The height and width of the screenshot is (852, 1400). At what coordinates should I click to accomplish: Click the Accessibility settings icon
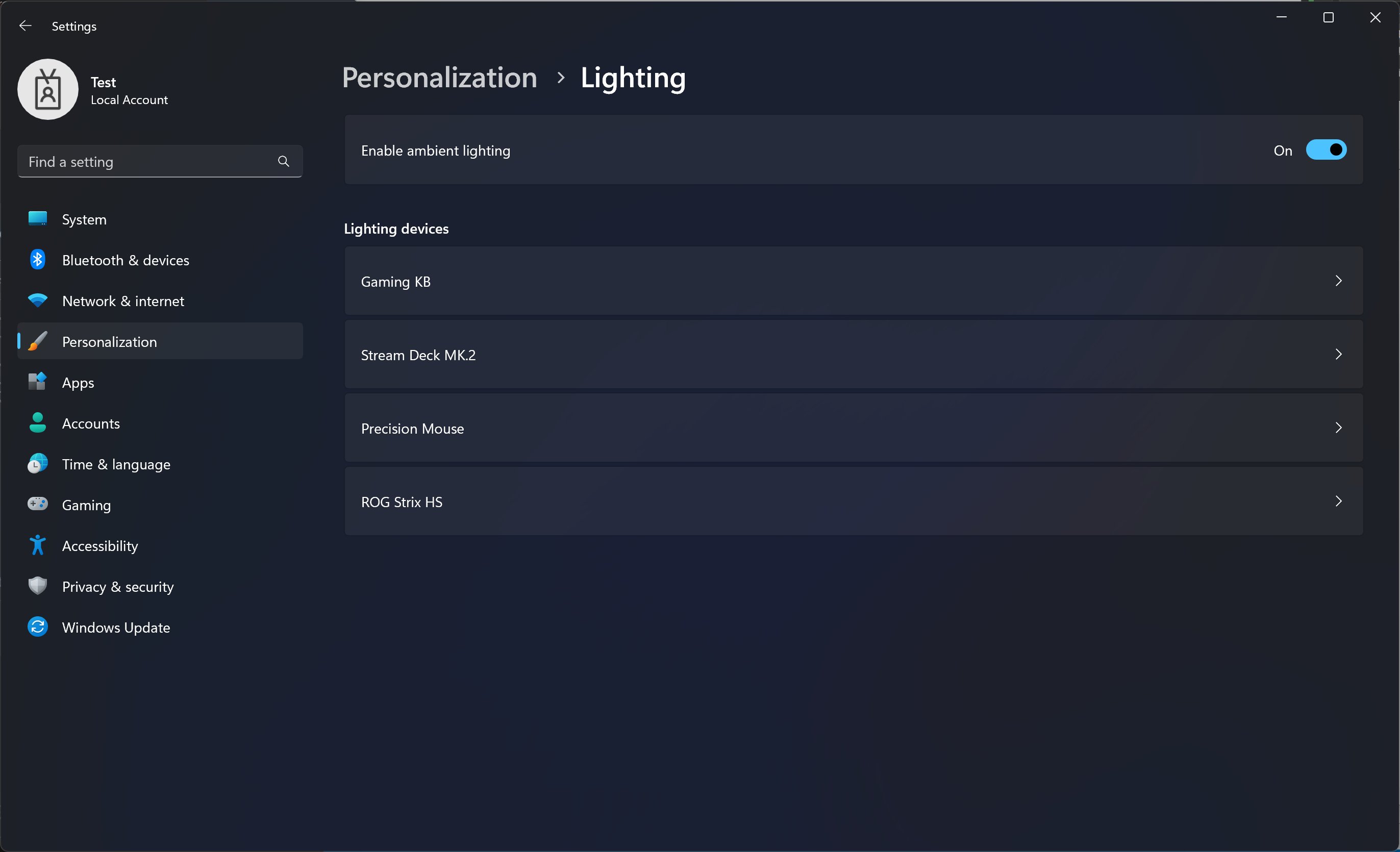[37, 546]
